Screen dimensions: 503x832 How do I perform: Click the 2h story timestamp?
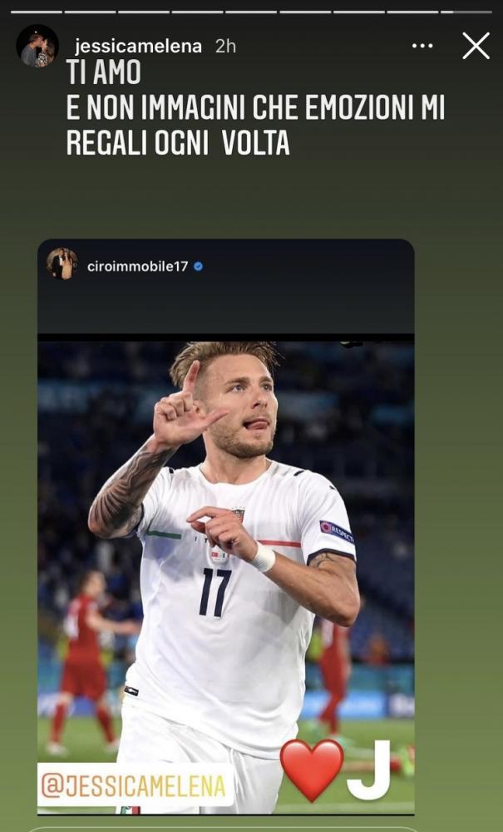tap(225, 47)
